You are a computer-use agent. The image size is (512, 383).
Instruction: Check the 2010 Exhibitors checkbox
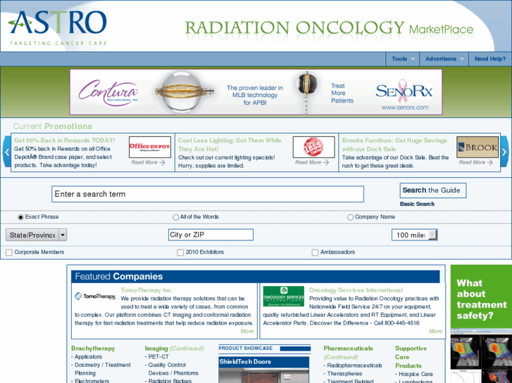[x=180, y=252]
